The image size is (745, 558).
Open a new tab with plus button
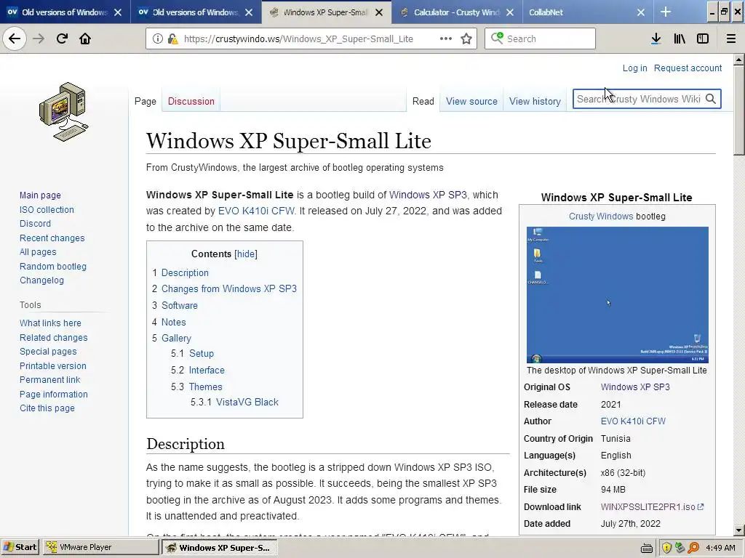666,12
